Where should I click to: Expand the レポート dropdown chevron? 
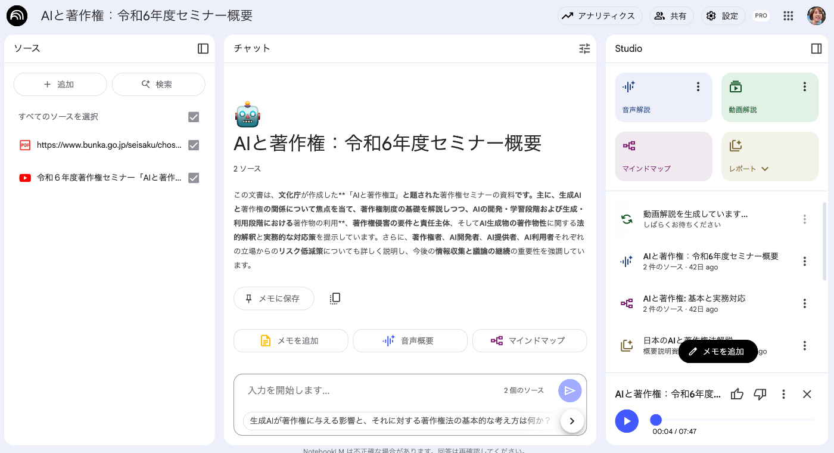point(765,169)
